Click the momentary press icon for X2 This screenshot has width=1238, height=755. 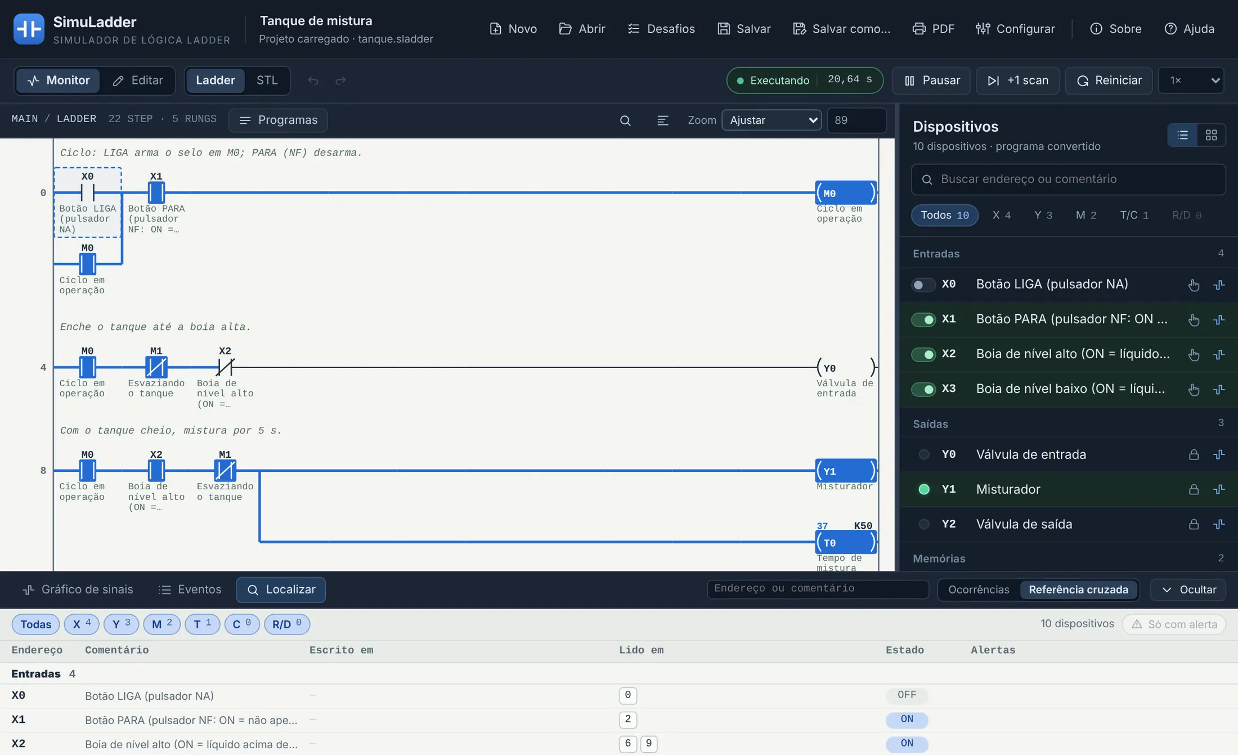1194,355
